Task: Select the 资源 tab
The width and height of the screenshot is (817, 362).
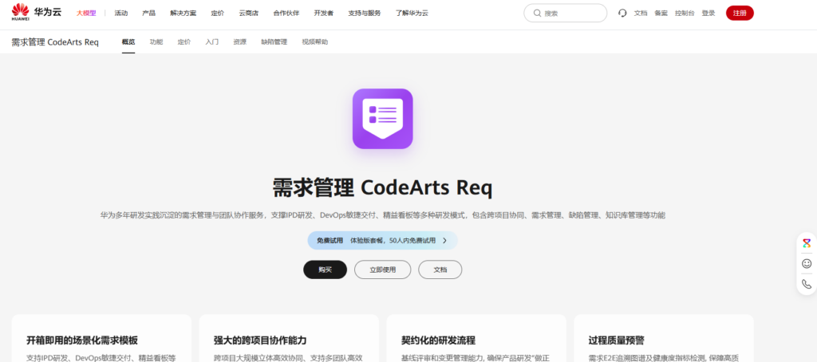Action: pos(239,41)
